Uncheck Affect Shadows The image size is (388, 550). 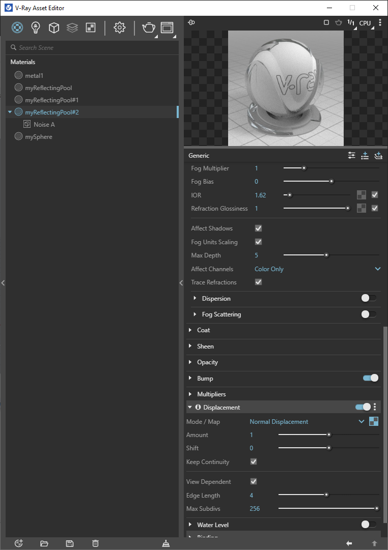[259, 228]
